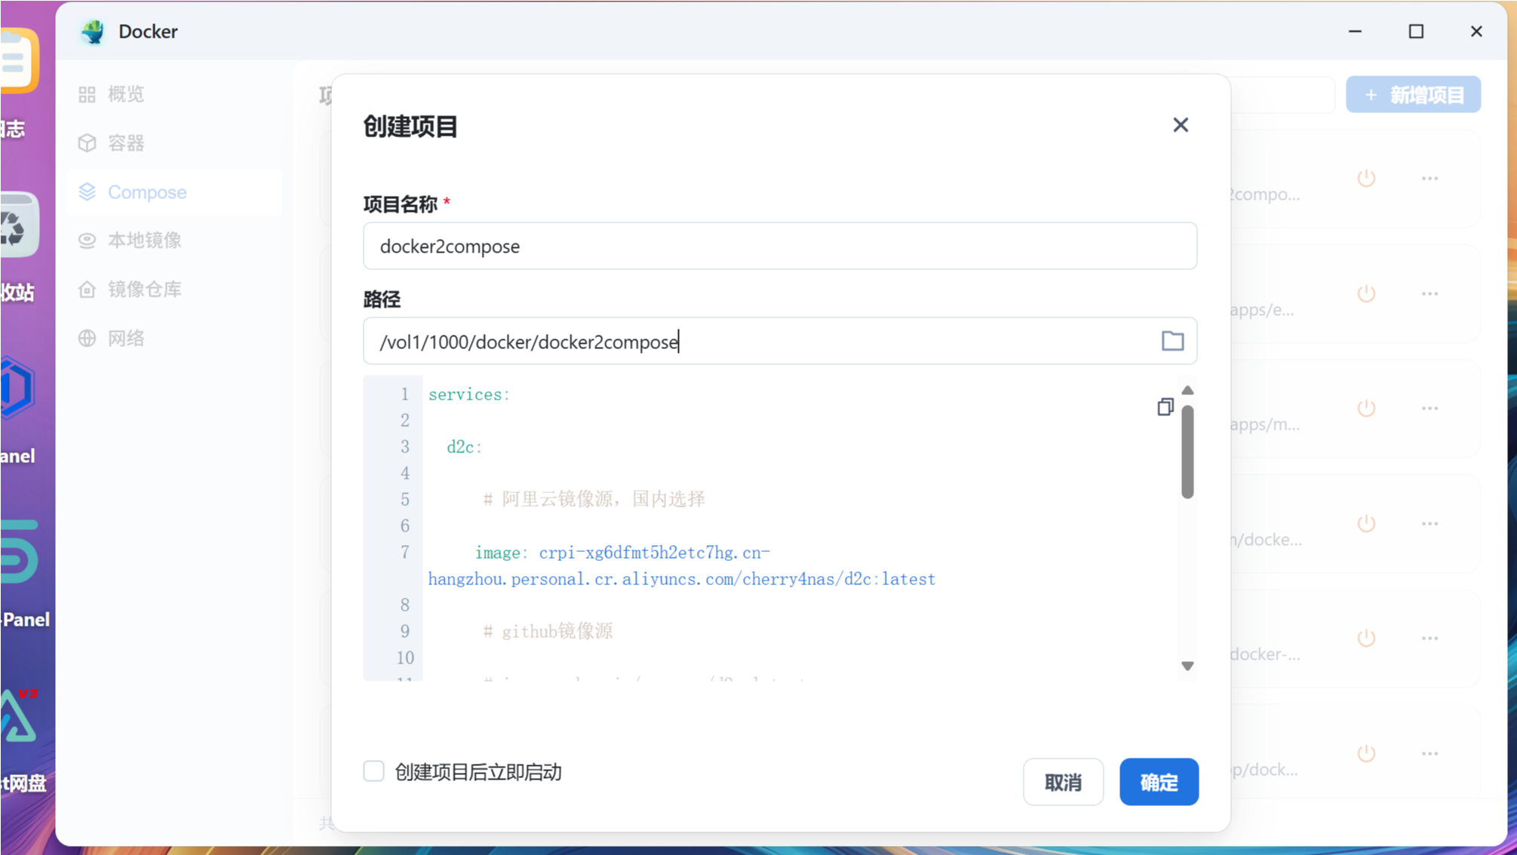Click the Docker whale logo in title bar
This screenshot has height=855, width=1517.
94,32
